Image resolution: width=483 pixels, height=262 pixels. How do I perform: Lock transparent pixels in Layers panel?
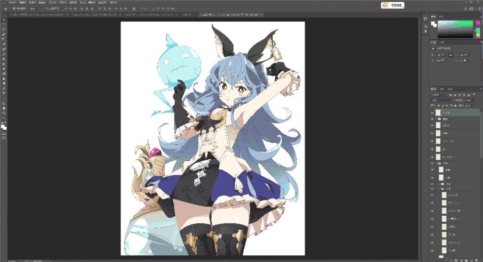pos(439,106)
